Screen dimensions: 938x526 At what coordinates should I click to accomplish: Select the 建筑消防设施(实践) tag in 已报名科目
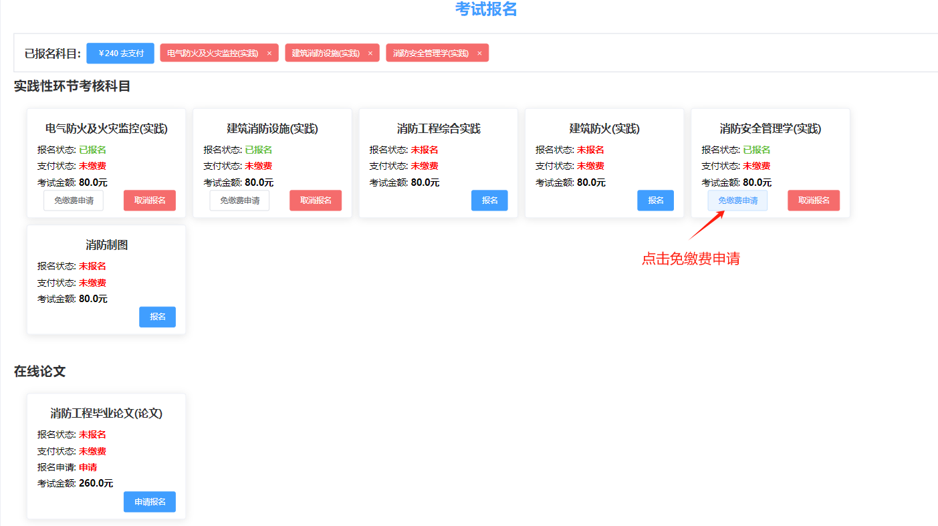pyautogui.click(x=326, y=53)
